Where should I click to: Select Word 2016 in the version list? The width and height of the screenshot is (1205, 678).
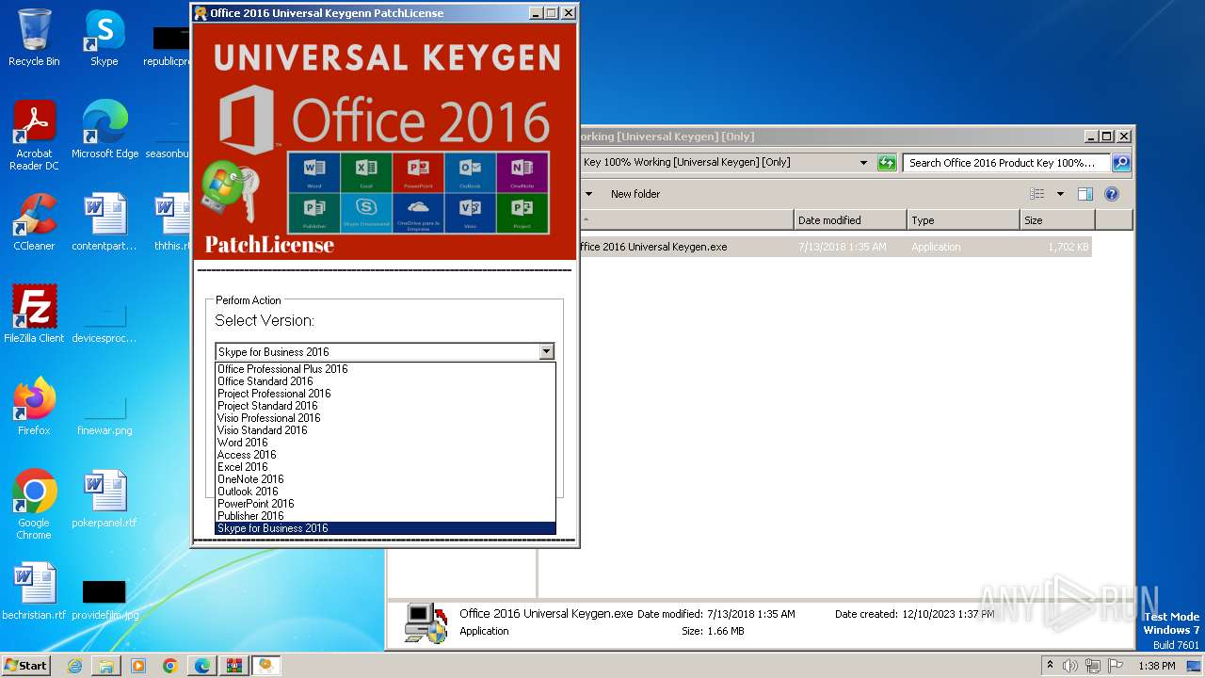tap(385, 443)
